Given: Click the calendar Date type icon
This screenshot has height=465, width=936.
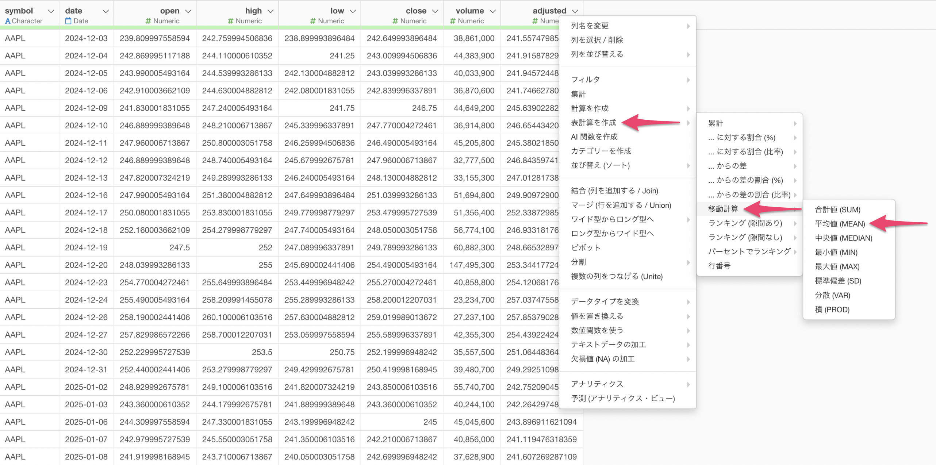Looking at the screenshot, I should pos(68,21).
